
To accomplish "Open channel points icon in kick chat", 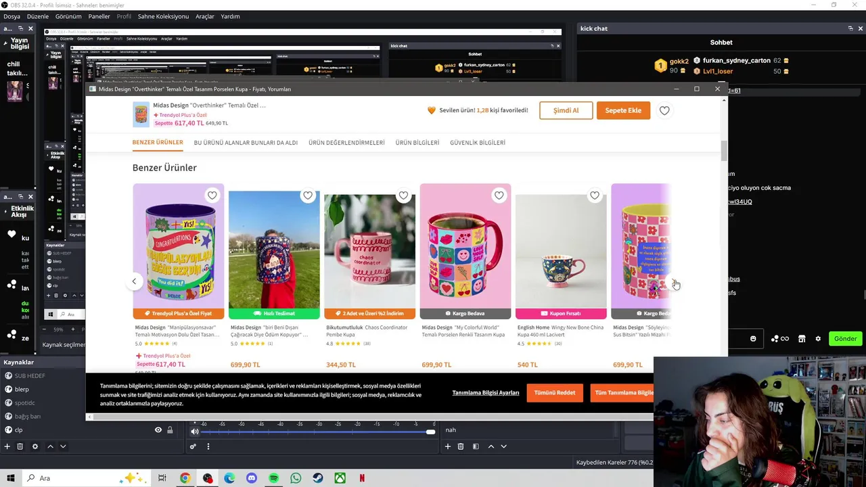I will coord(780,339).
